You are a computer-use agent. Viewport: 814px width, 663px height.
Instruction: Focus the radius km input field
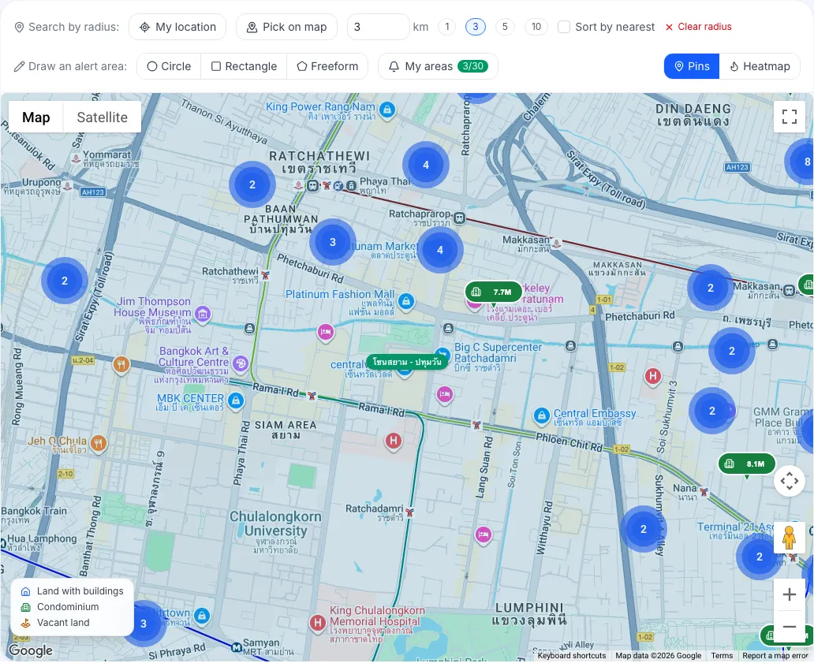pos(378,27)
